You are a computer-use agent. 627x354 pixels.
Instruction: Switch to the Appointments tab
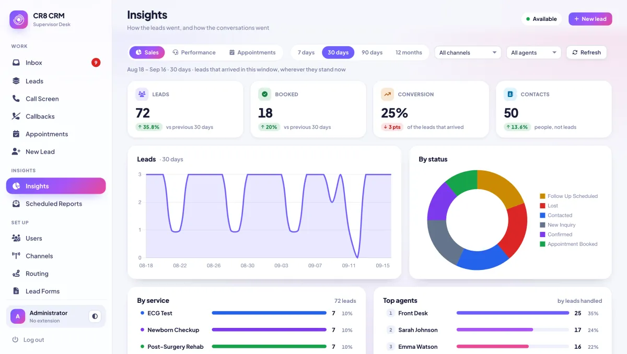pos(252,52)
